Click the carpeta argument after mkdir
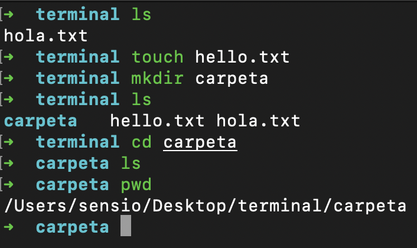 point(232,79)
